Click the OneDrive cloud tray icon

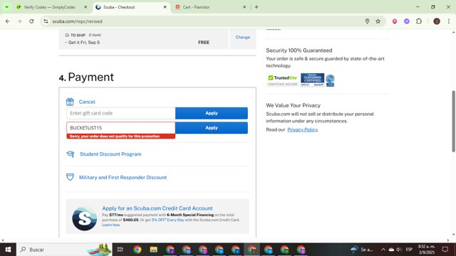[x=391, y=250]
